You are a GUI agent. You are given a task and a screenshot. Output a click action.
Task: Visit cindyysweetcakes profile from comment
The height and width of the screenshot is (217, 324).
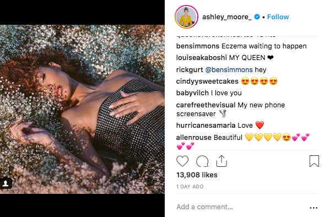coord(207,82)
